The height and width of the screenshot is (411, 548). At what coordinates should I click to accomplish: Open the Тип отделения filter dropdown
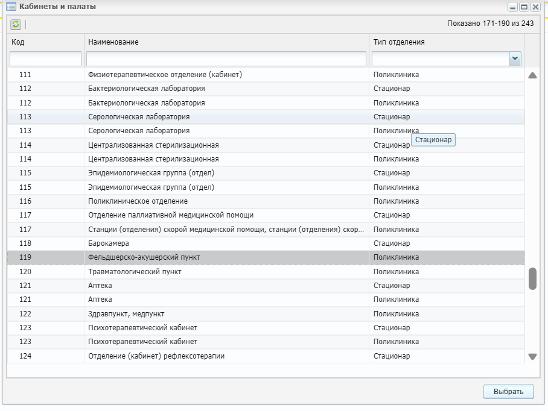click(515, 58)
